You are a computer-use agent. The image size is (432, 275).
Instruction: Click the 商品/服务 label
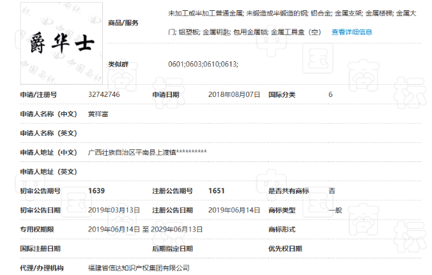[x=123, y=23]
